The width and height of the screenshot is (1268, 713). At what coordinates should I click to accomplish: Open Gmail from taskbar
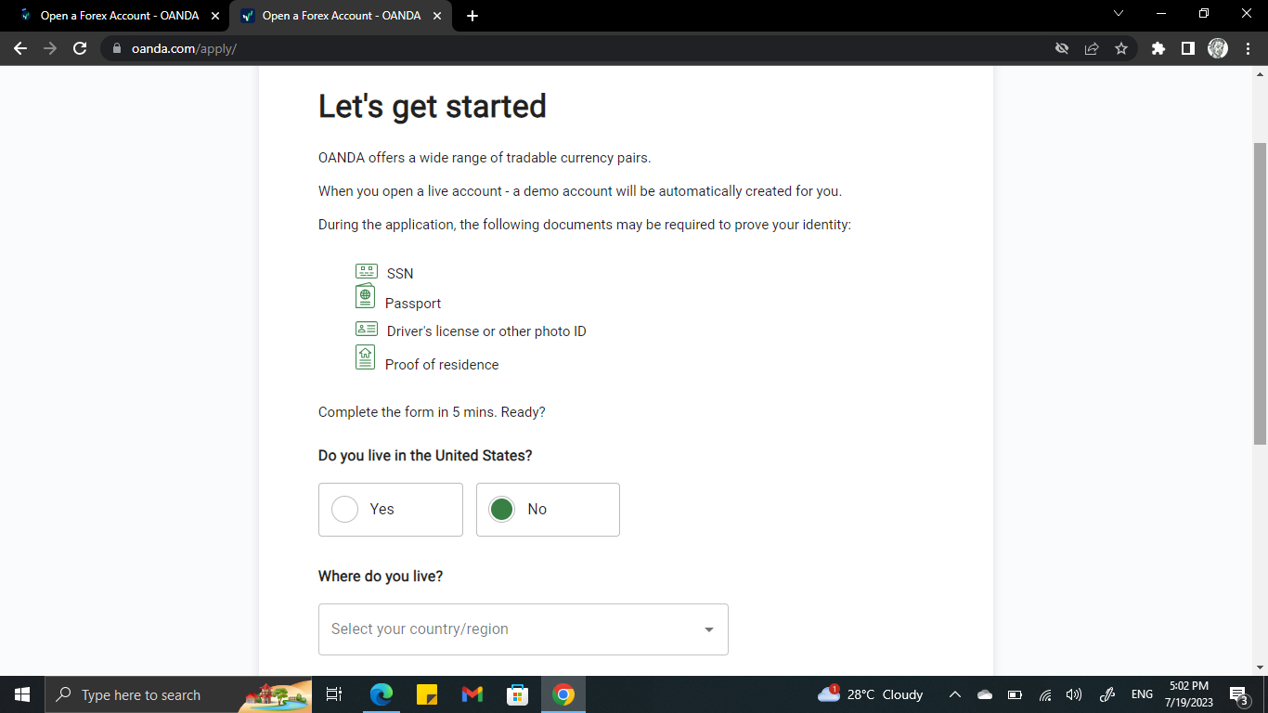point(472,694)
